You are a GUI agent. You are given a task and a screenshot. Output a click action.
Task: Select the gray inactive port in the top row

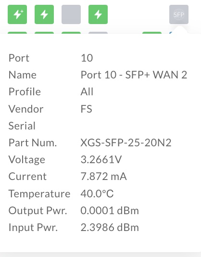[x=71, y=14]
